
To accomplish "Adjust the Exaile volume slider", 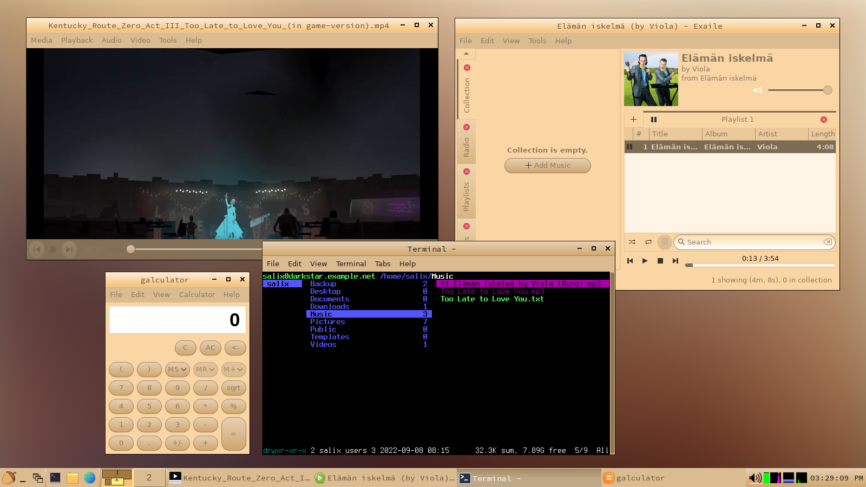I will click(x=800, y=90).
